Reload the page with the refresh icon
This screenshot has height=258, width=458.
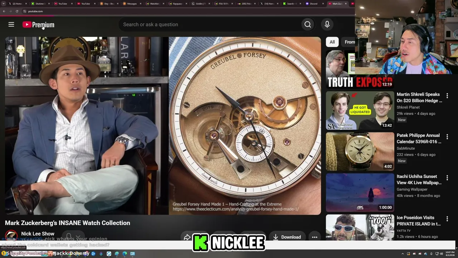point(17,11)
